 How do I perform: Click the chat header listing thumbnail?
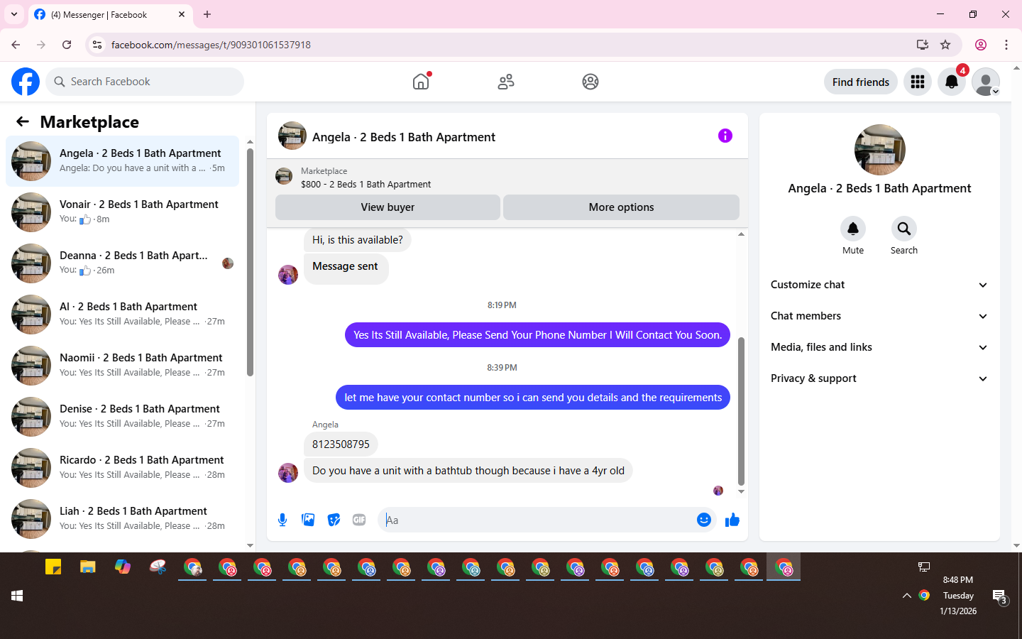tap(292, 136)
